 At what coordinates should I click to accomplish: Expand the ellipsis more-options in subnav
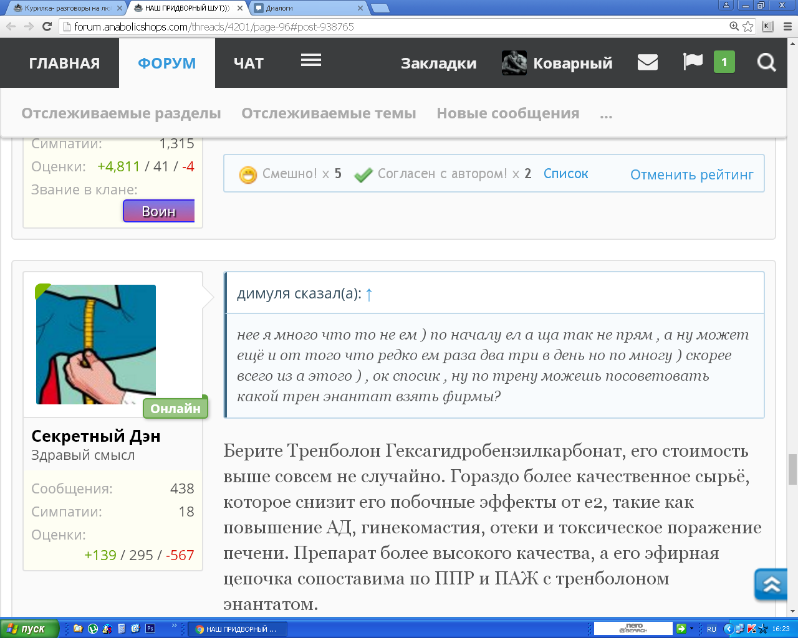(x=606, y=114)
